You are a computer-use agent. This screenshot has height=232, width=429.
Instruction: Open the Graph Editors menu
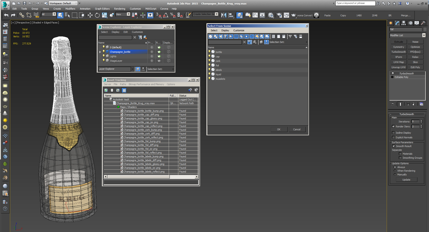coord(102,9)
